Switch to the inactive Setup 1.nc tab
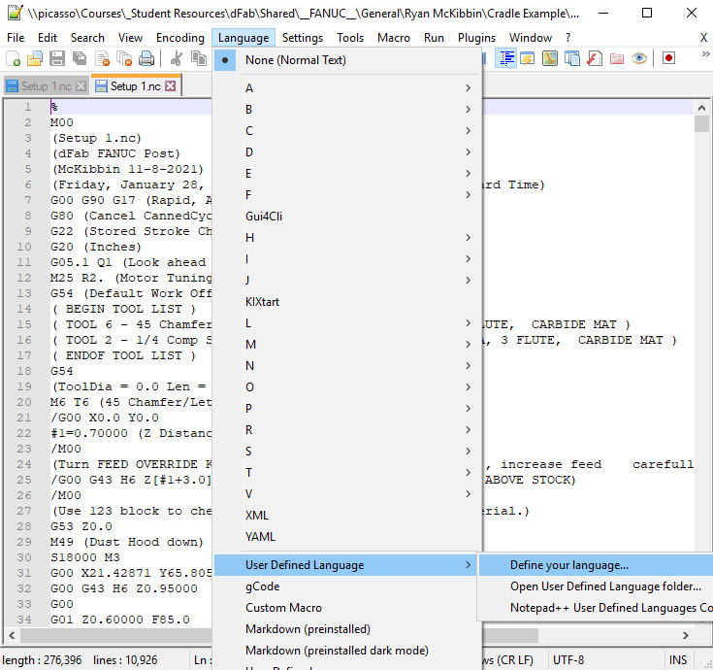The width and height of the screenshot is (713, 670). (46, 86)
